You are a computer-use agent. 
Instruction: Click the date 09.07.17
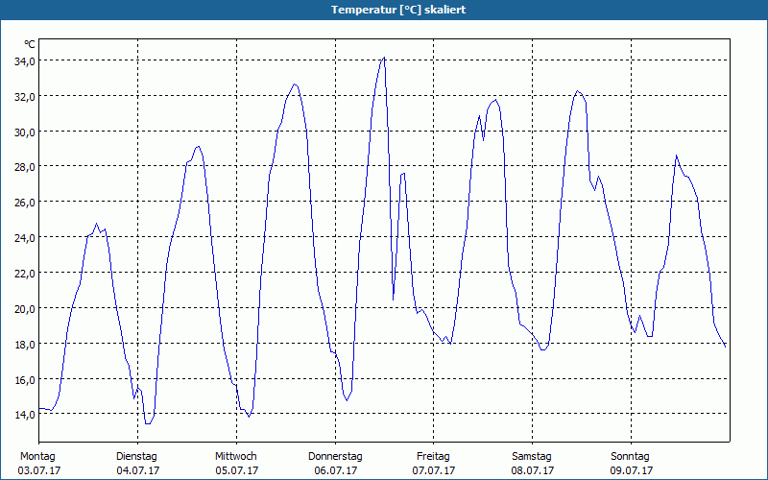coord(632,470)
